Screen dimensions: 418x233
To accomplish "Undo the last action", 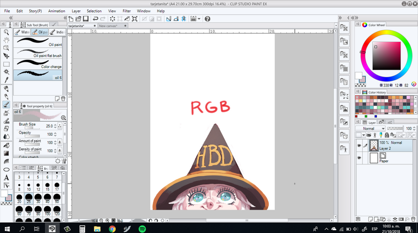I will (x=95, y=19).
